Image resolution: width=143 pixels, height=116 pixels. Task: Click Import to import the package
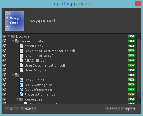coord(129,109)
